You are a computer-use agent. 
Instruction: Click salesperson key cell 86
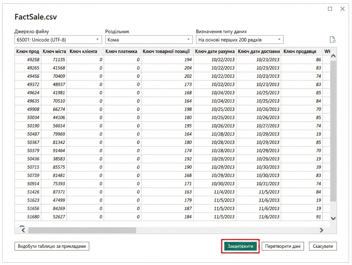(302, 59)
